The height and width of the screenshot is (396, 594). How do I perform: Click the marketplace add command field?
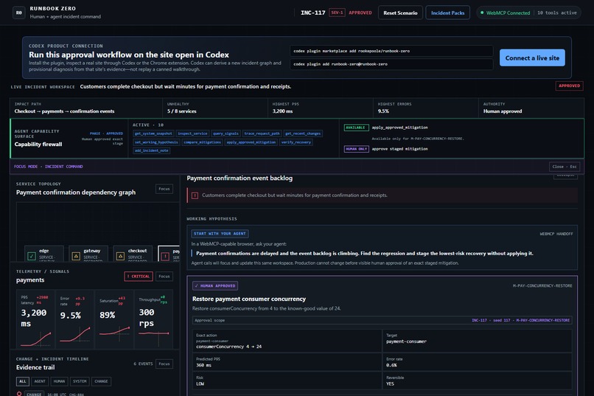click(x=391, y=51)
